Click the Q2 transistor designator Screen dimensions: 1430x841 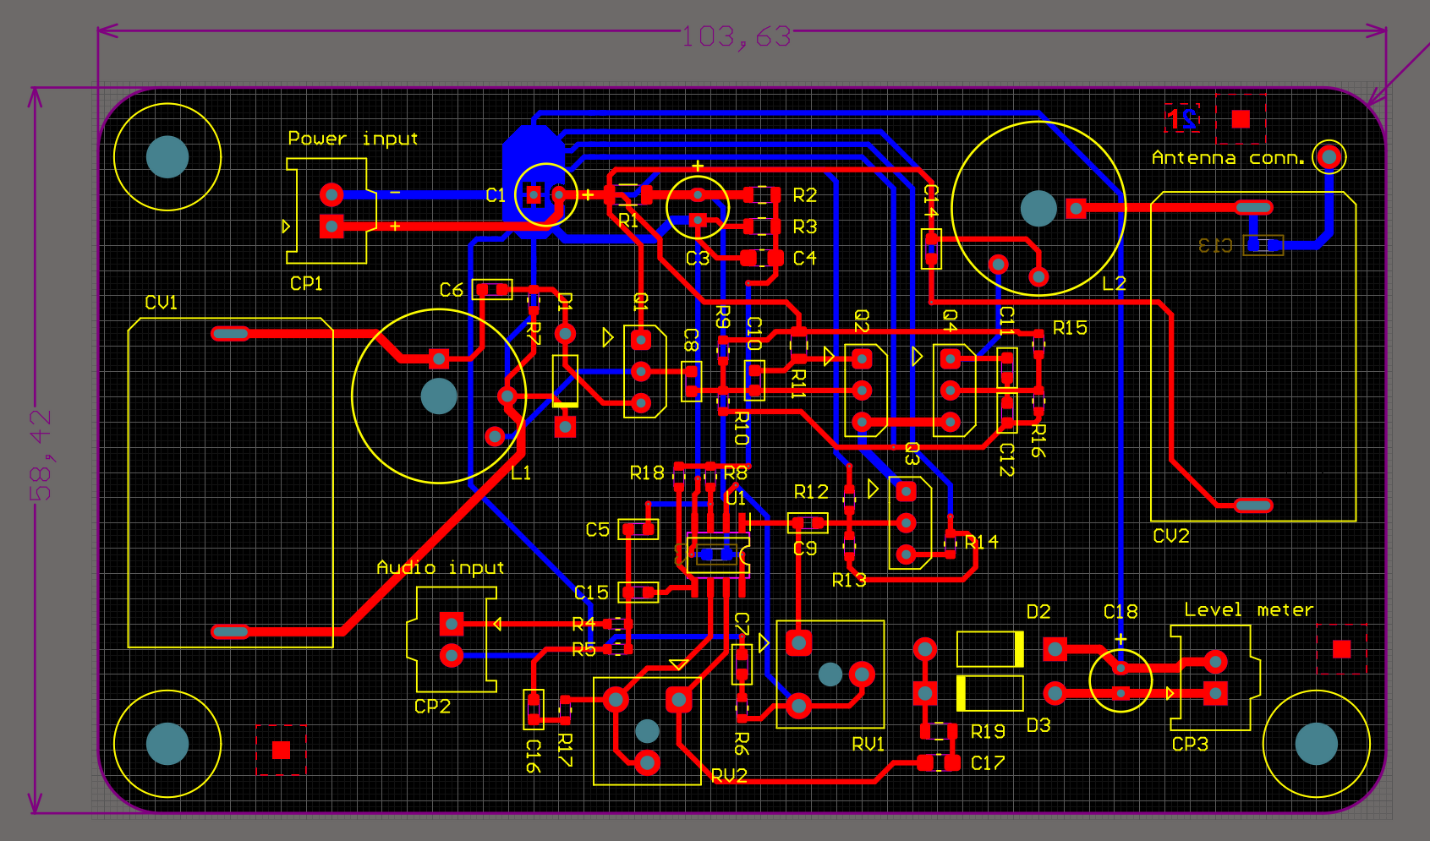(x=861, y=321)
